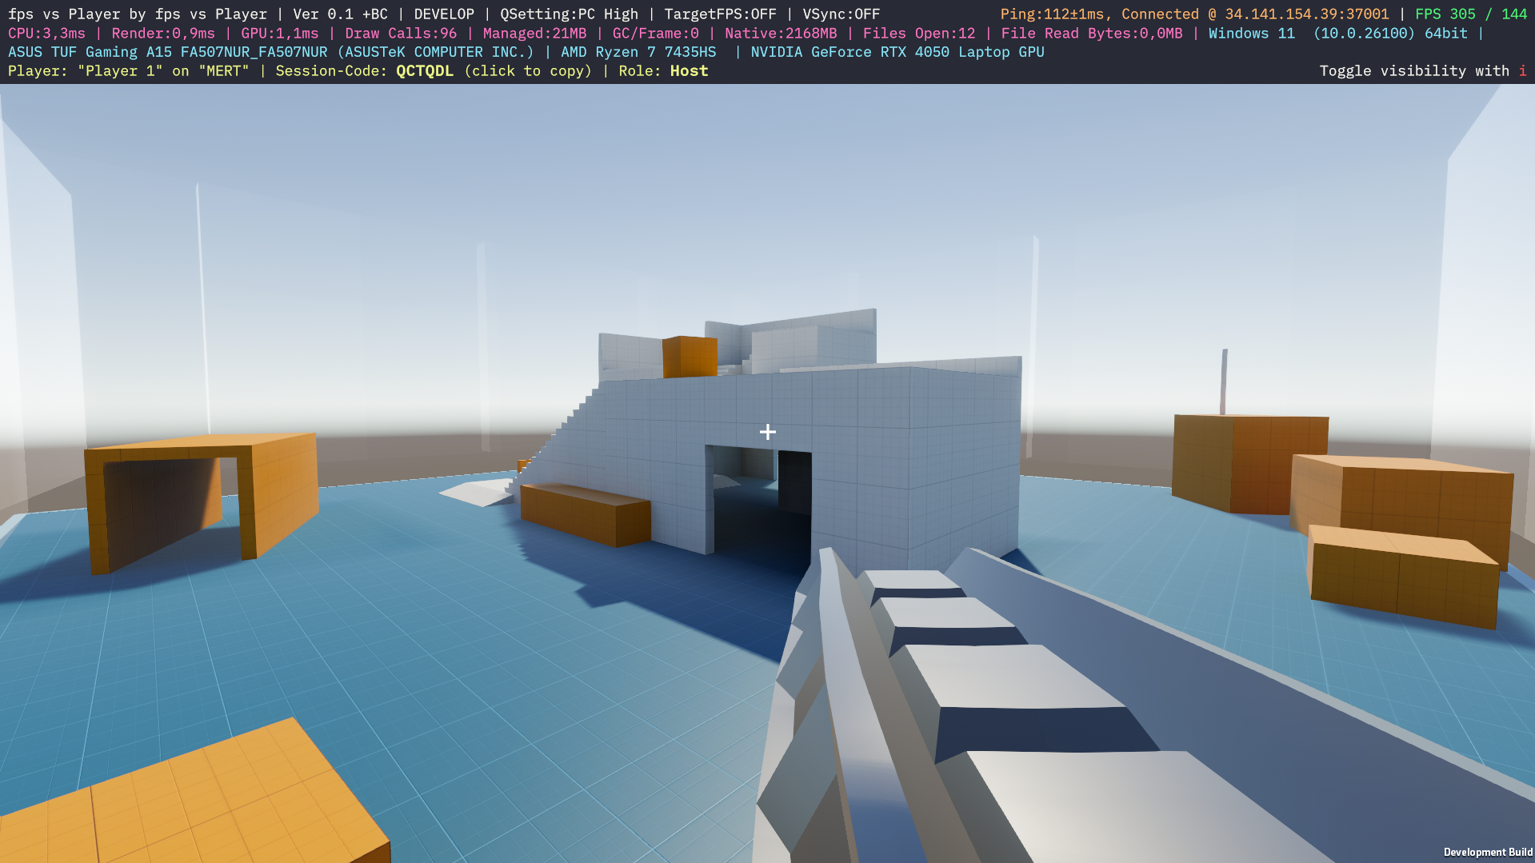
Task: Click the QSetting:PC High label
Action: coord(570,14)
